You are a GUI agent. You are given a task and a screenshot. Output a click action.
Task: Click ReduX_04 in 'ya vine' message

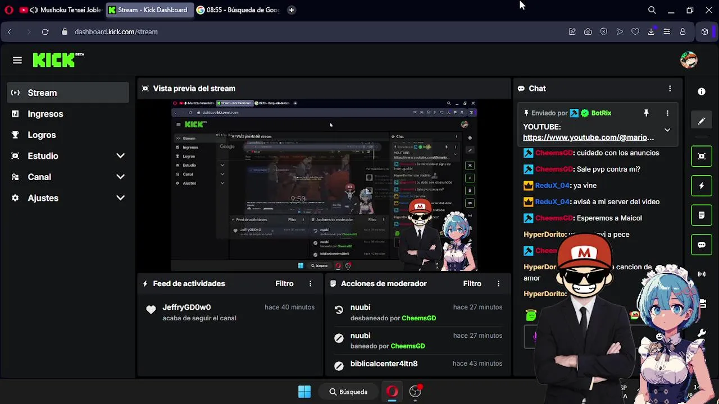tap(552, 186)
